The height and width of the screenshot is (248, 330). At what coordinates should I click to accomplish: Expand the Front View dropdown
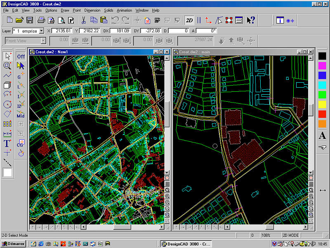43,41
